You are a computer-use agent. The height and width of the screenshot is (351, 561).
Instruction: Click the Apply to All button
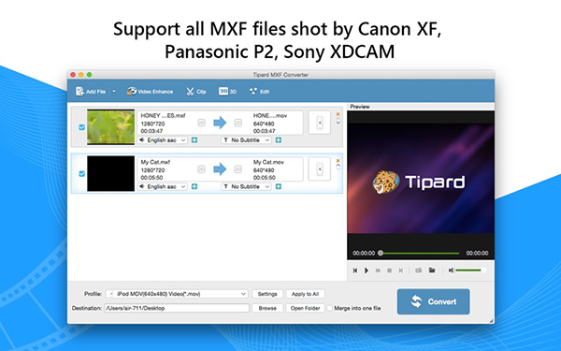pos(305,294)
